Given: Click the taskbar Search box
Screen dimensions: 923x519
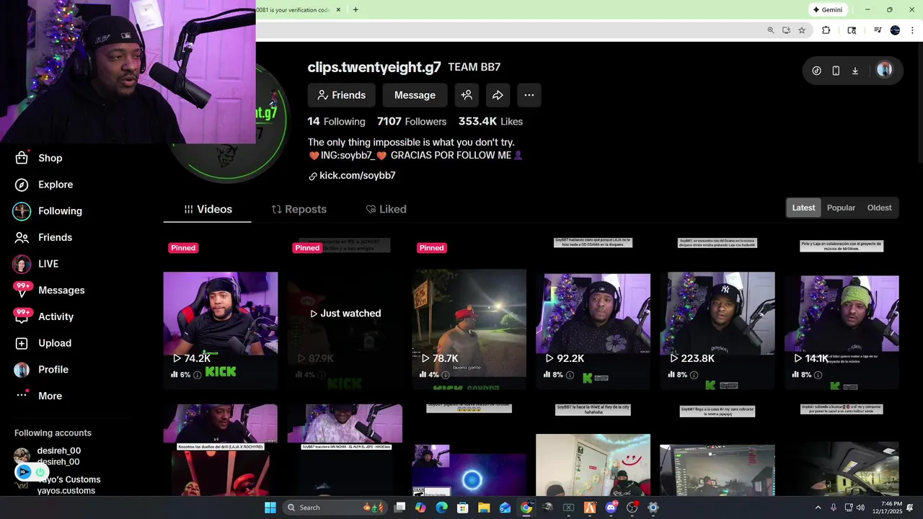Looking at the screenshot, I should 335,507.
